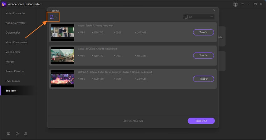Minimize the UniConverter window
This screenshot has height=140, width=266.
click(249, 4)
